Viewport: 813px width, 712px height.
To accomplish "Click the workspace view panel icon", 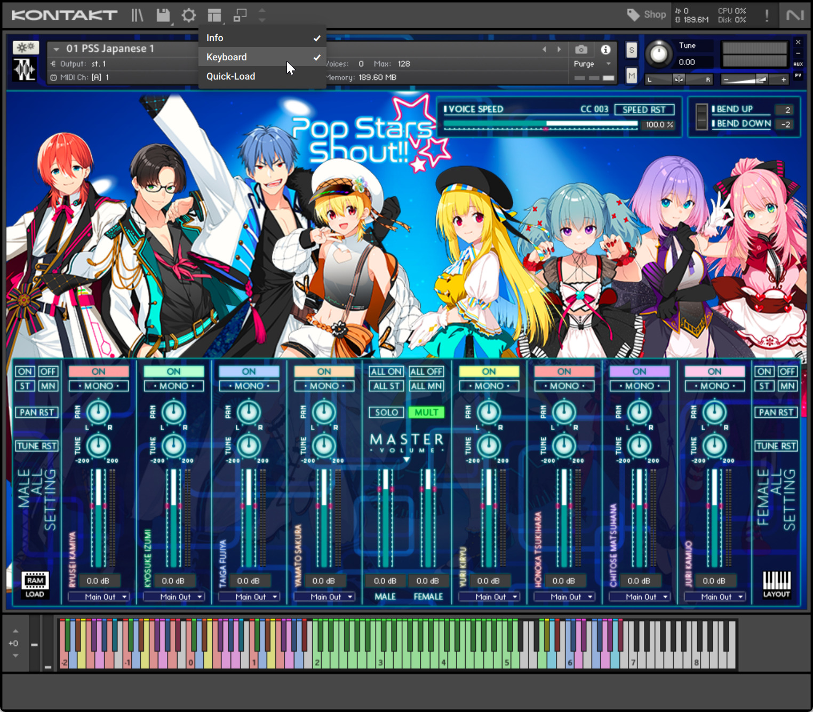I will (x=214, y=15).
